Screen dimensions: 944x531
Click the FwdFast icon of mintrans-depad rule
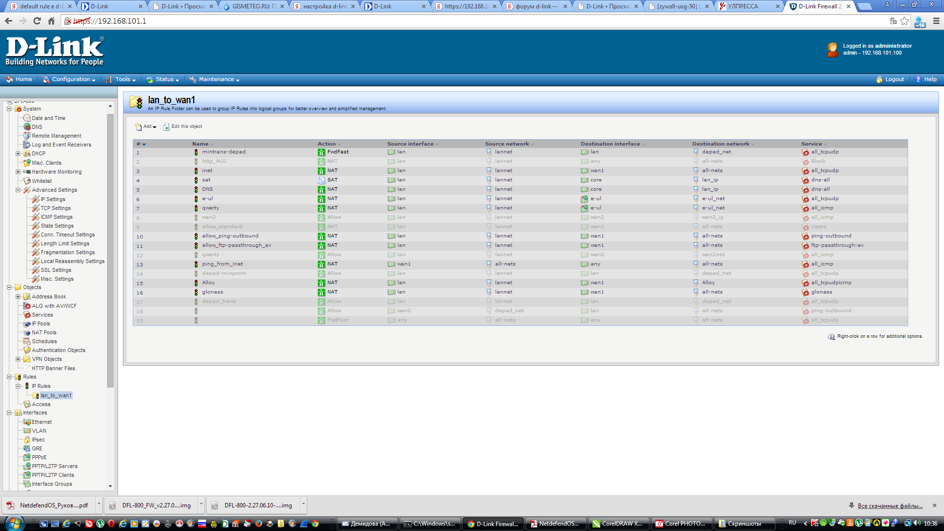tap(321, 152)
